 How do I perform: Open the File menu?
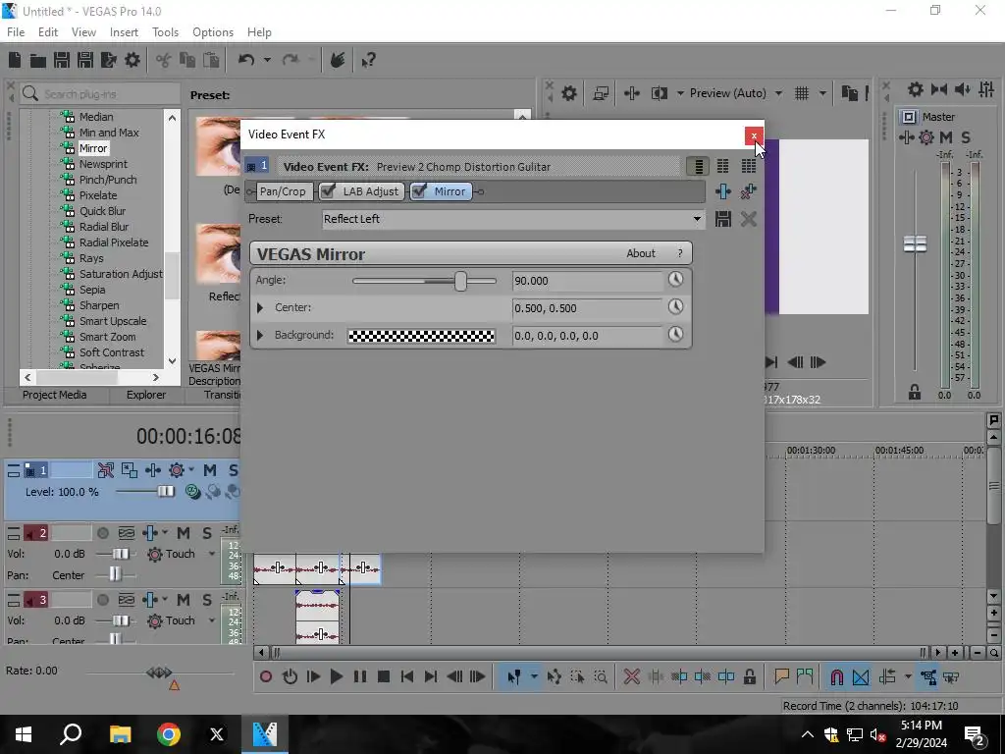16,32
